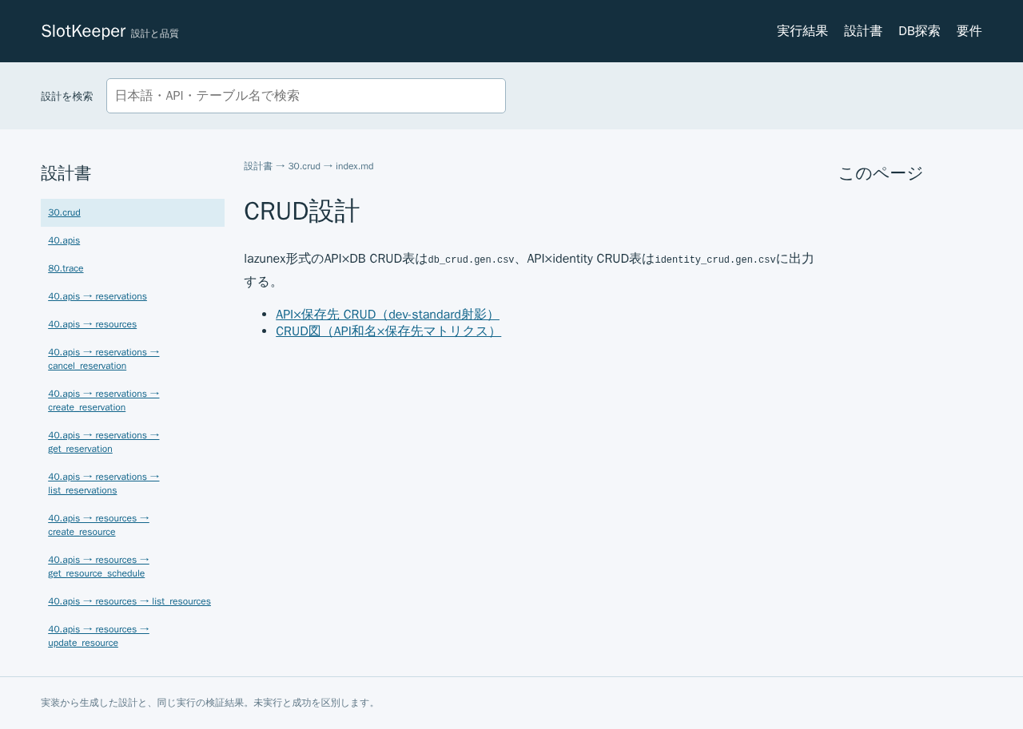Select 80.trace in the sidebar
The image size is (1023, 729).
tap(133, 268)
